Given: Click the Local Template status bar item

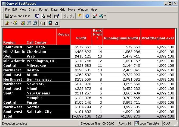Looking at the screenshot, I should pos(149,123).
